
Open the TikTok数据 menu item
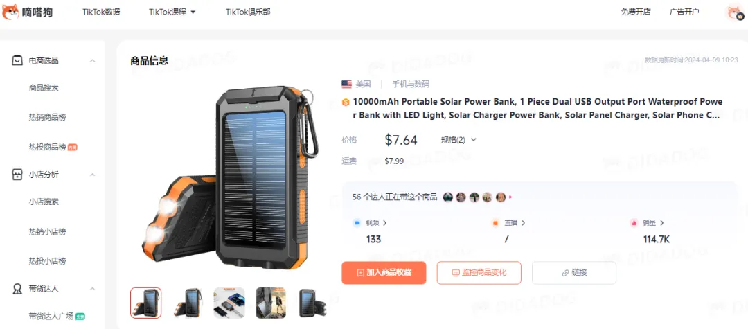101,12
